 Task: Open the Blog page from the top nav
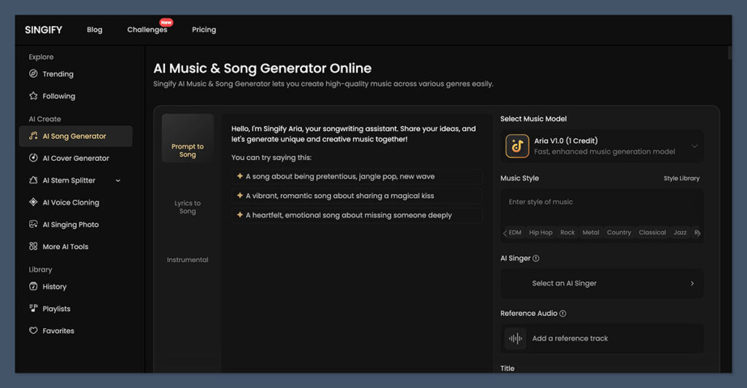94,29
